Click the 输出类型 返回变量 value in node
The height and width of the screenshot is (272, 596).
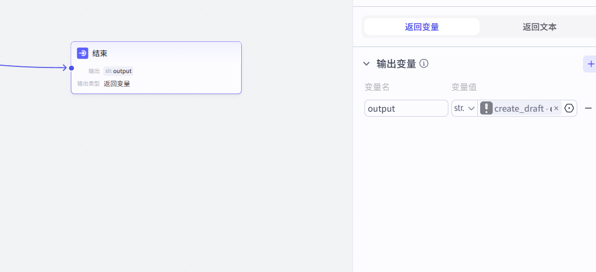(x=117, y=84)
